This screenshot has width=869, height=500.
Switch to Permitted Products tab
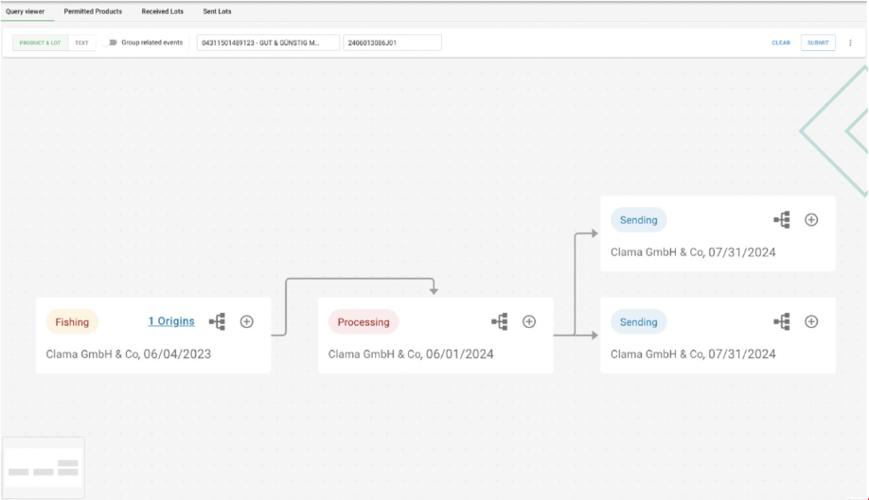pos(93,11)
